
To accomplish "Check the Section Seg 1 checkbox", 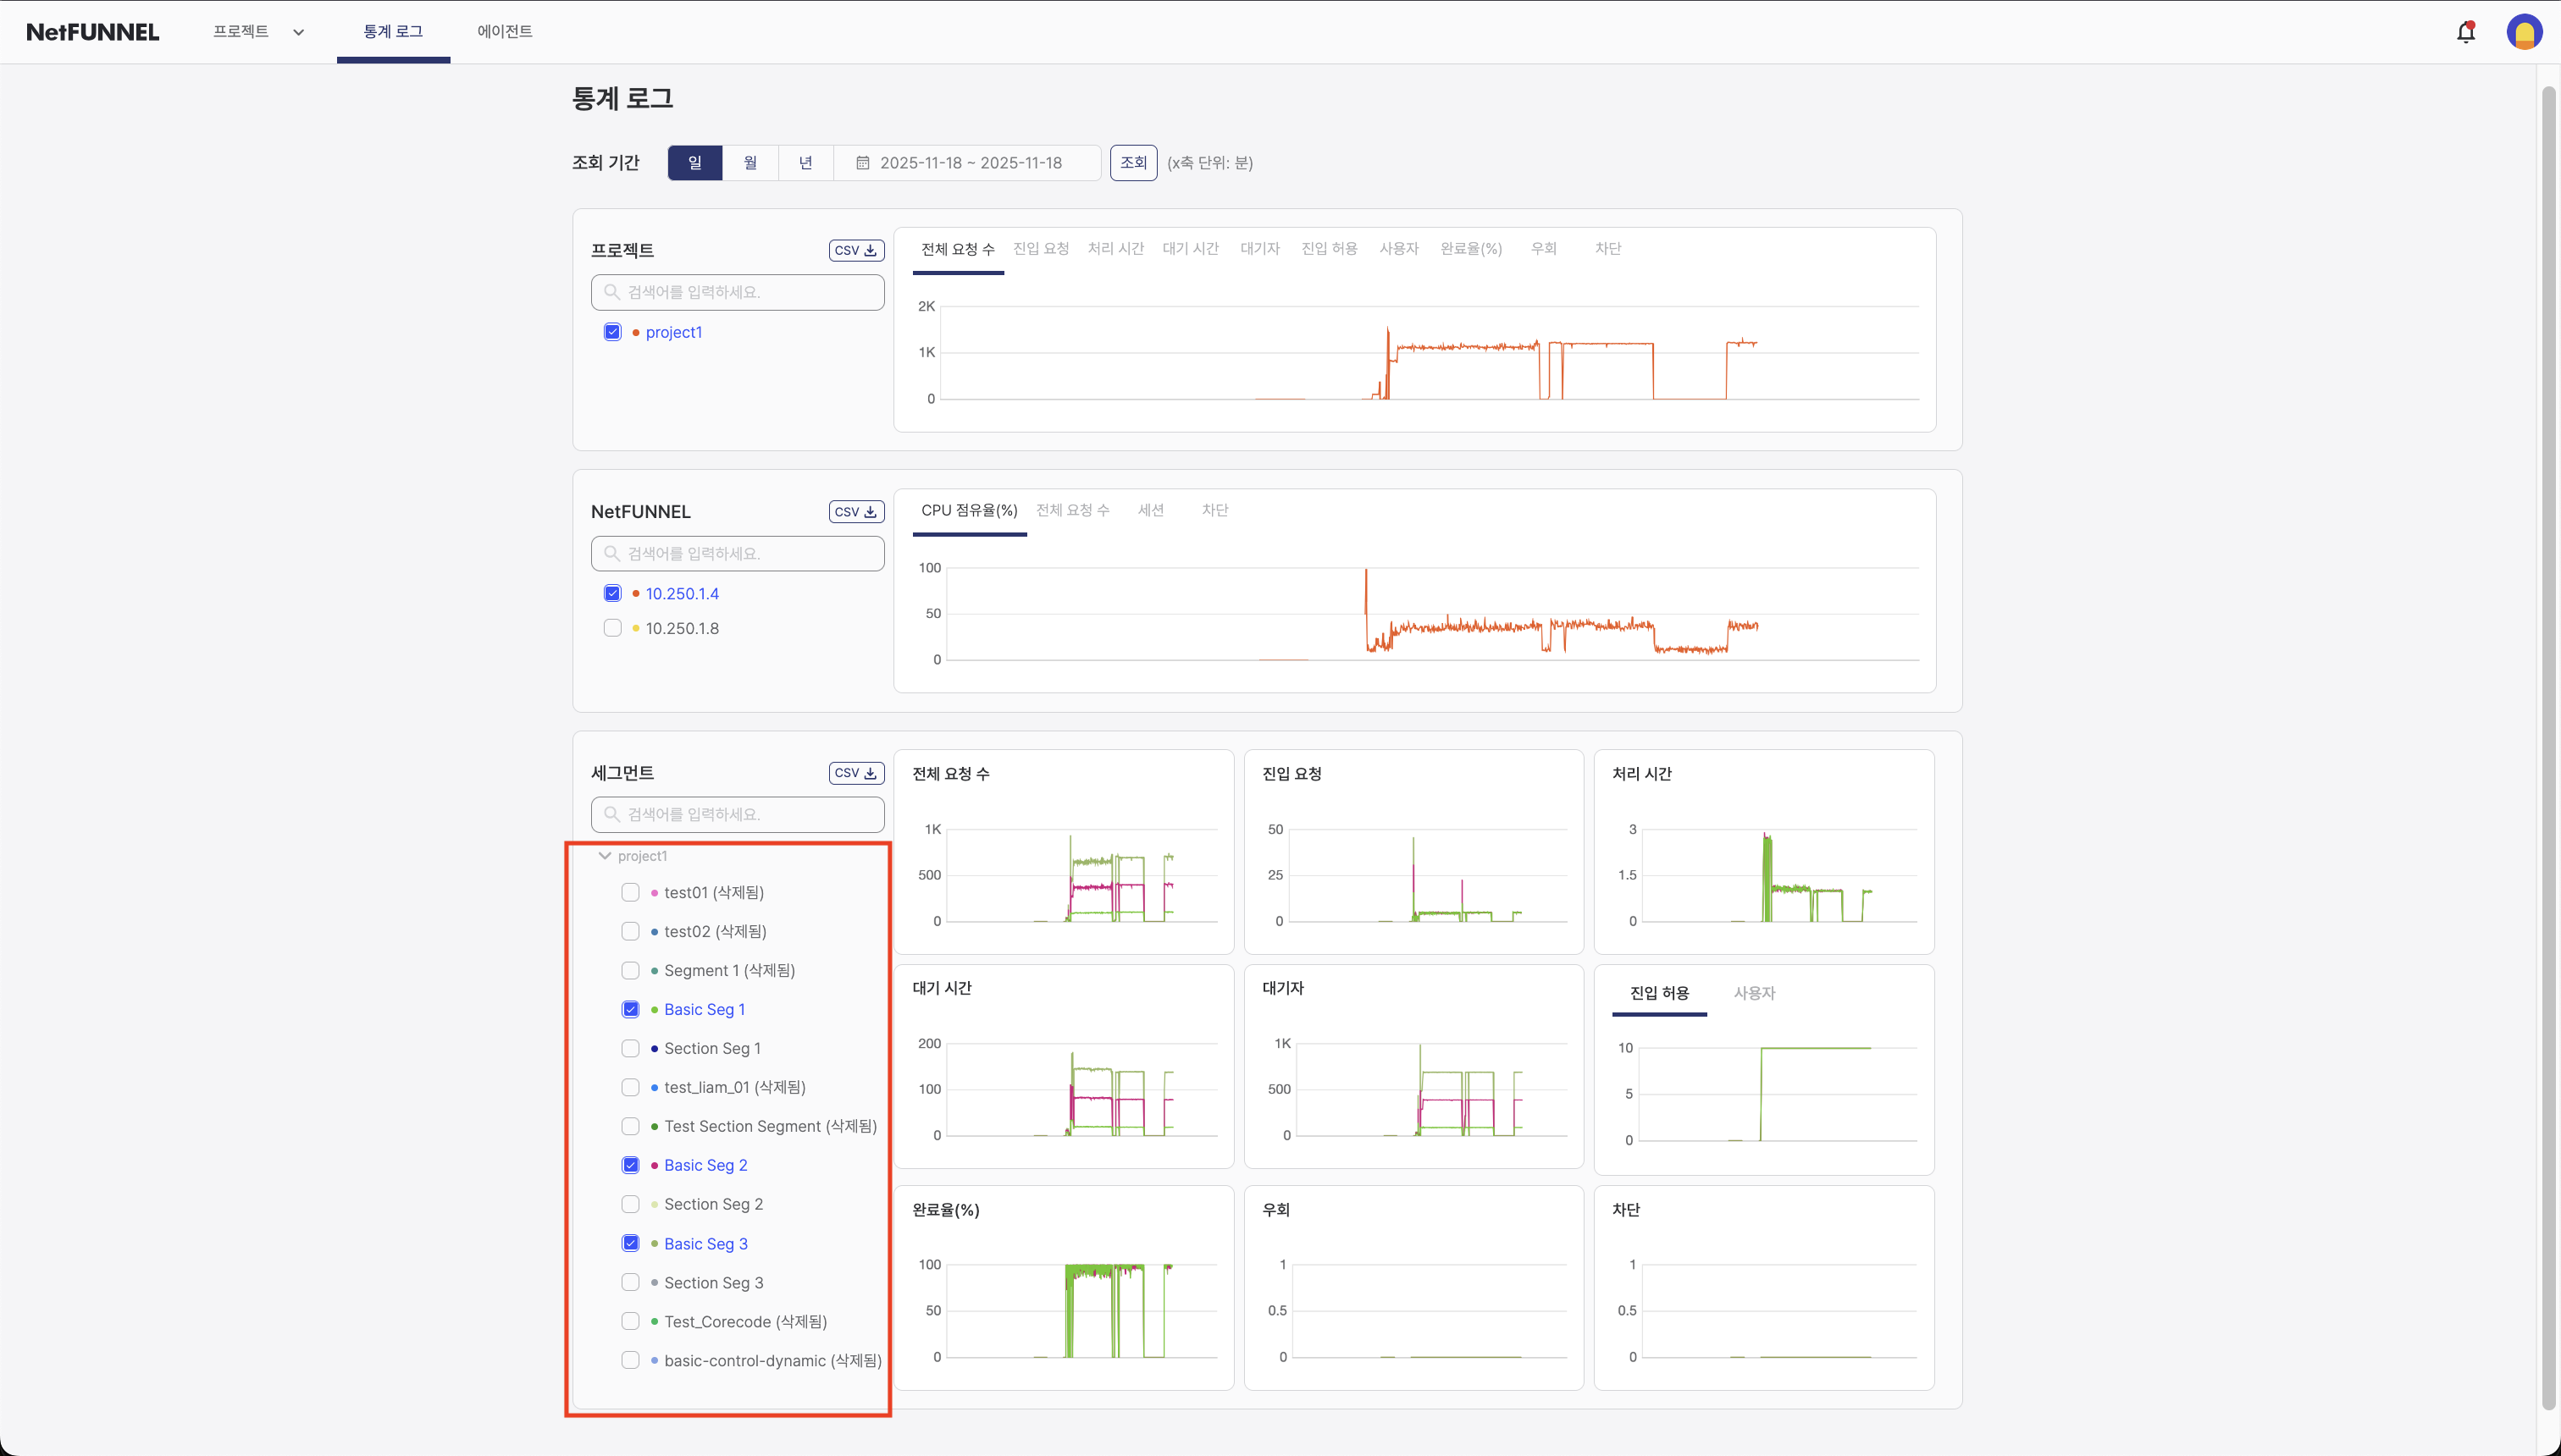I will coord(630,1048).
